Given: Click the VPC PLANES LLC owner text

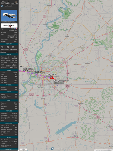Looking at the screenshot, I should pyautogui.click(x=12, y=38).
